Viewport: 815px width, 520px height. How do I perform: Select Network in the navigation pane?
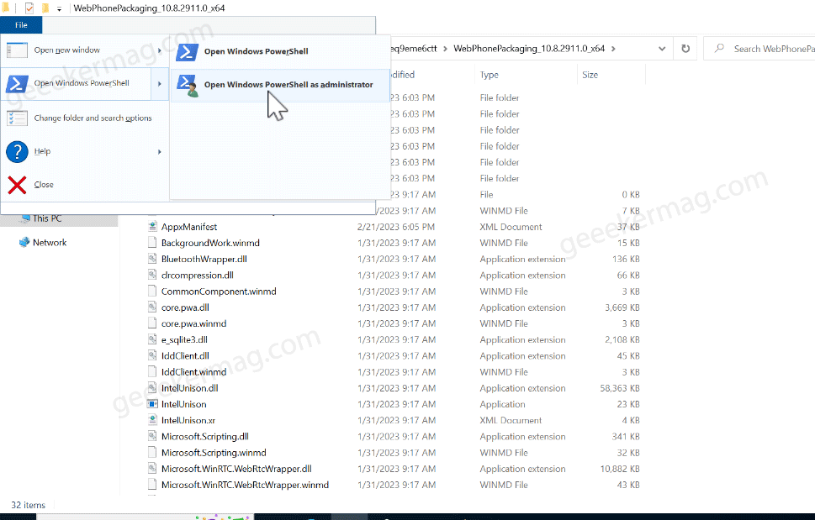coord(50,242)
